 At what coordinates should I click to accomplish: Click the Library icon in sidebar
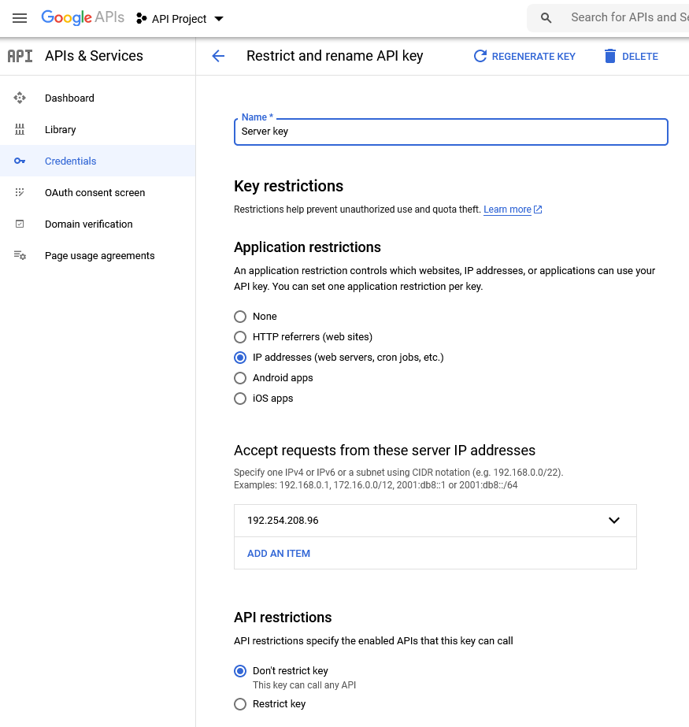tap(20, 129)
